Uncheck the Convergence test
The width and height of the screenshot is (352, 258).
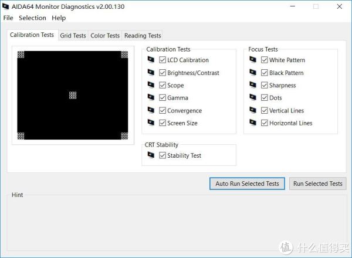(163, 110)
